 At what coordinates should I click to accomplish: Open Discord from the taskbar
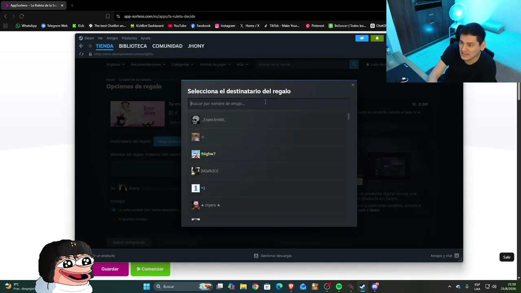[x=375, y=286]
